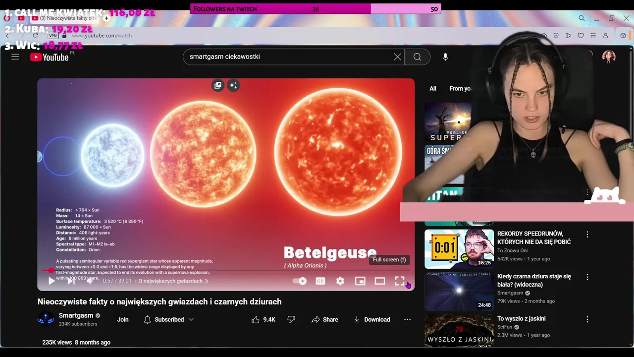Download the video
634x357 pixels.
point(371,320)
